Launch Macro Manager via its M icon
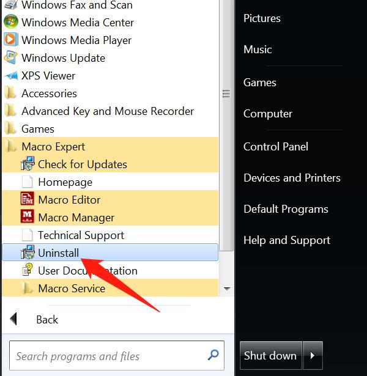 27,216
